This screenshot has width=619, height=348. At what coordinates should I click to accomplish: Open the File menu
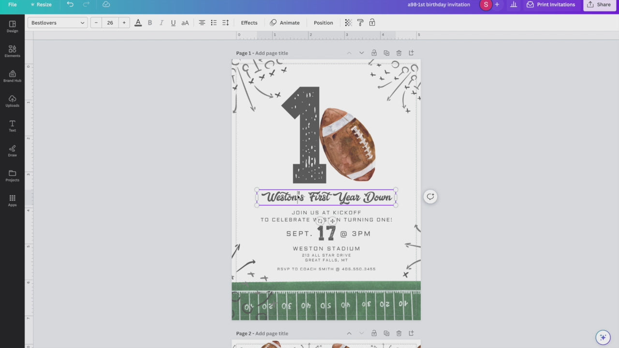pos(12,4)
